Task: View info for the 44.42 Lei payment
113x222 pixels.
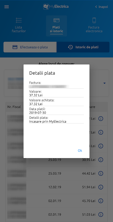Action: click(x=101, y=173)
